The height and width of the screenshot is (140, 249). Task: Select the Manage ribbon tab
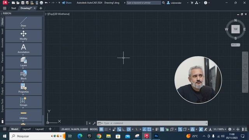pyautogui.click(x=2, y=79)
